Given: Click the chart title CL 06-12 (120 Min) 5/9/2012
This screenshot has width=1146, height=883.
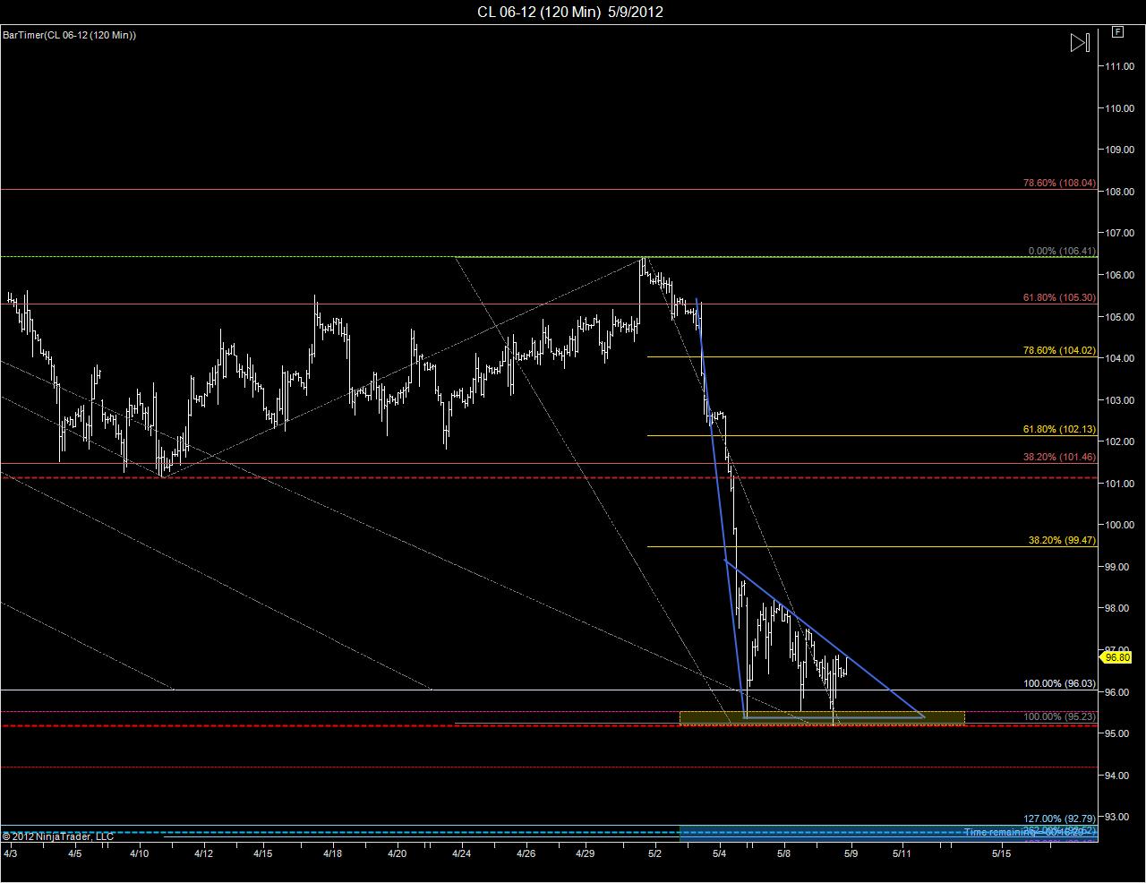Looking at the screenshot, I should [x=570, y=12].
